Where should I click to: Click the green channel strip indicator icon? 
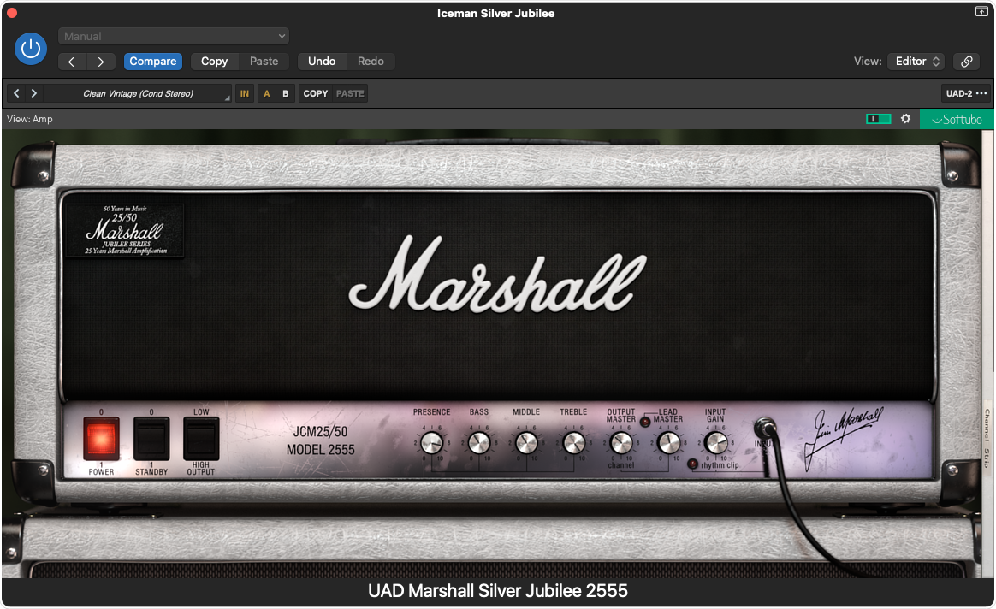pyautogui.click(x=879, y=119)
